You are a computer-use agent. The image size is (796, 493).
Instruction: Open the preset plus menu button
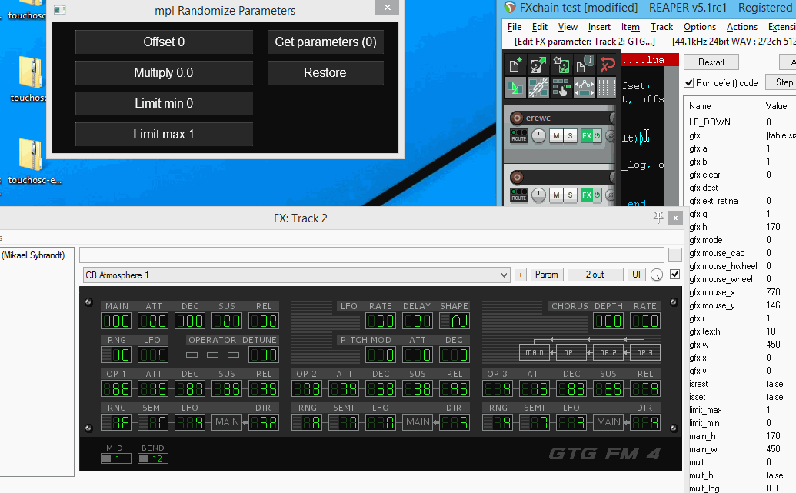pos(521,275)
